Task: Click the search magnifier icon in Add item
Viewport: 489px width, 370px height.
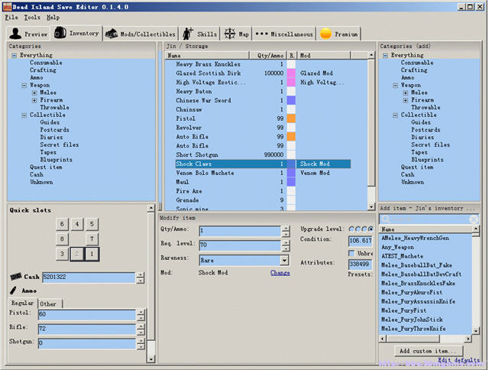Action: click(x=386, y=219)
